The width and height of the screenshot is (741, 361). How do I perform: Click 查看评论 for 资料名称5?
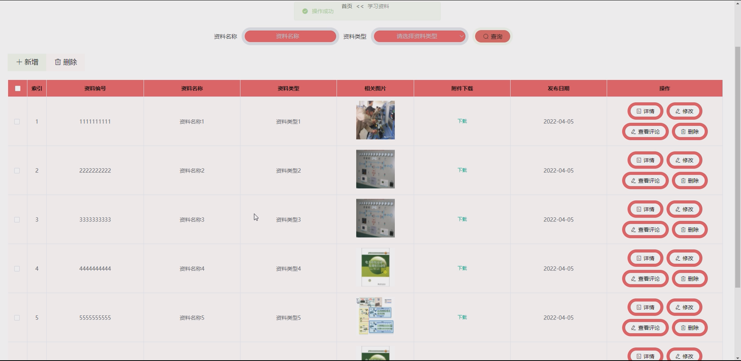(x=645, y=328)
